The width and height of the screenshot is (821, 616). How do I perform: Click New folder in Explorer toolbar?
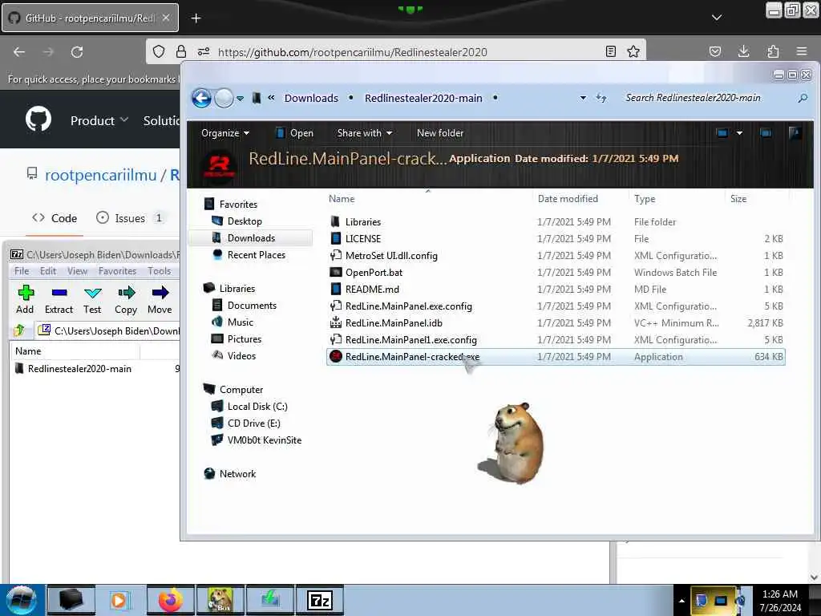(440, 133)
